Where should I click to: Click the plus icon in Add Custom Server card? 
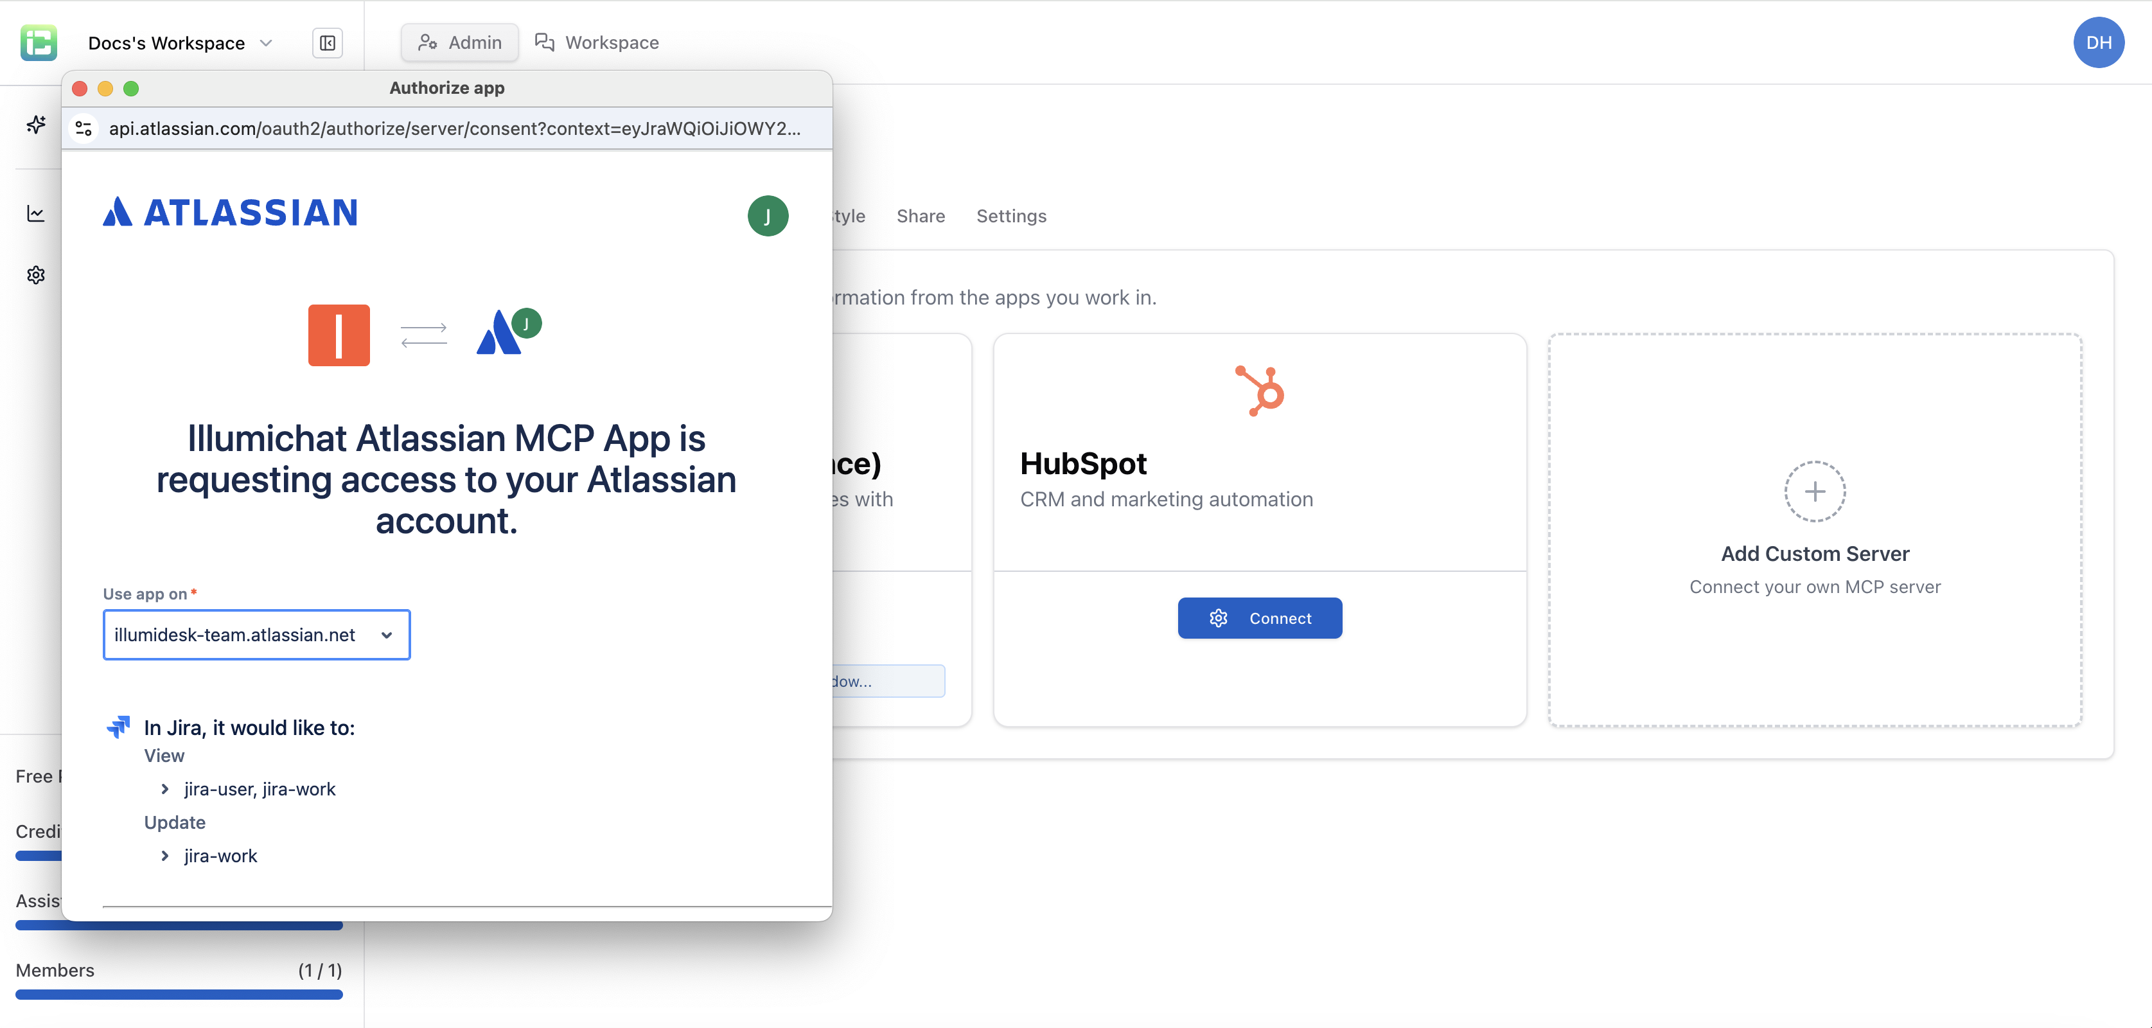(1815, 492)
